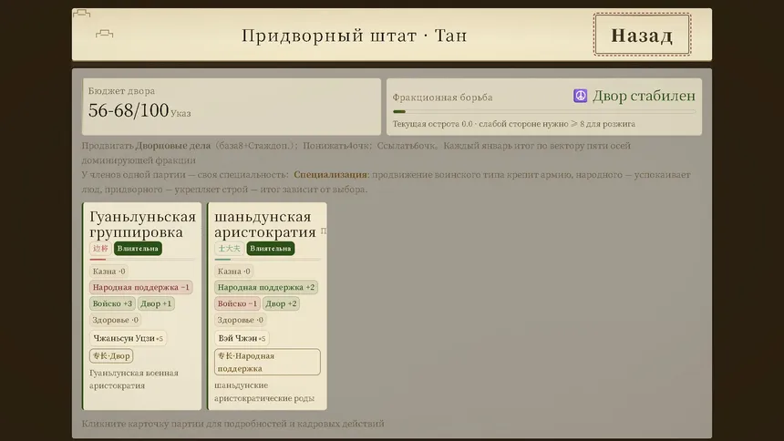
Task: Click the Специализация highlighted word
Action: tap(331, 175)
